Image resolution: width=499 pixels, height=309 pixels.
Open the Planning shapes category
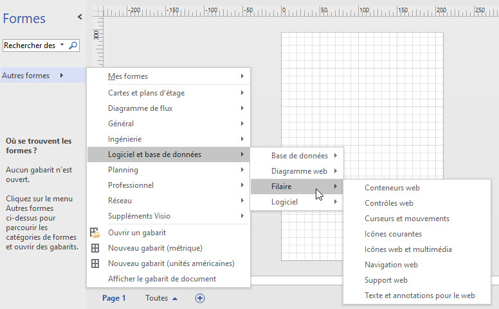[x=168, y=170]
